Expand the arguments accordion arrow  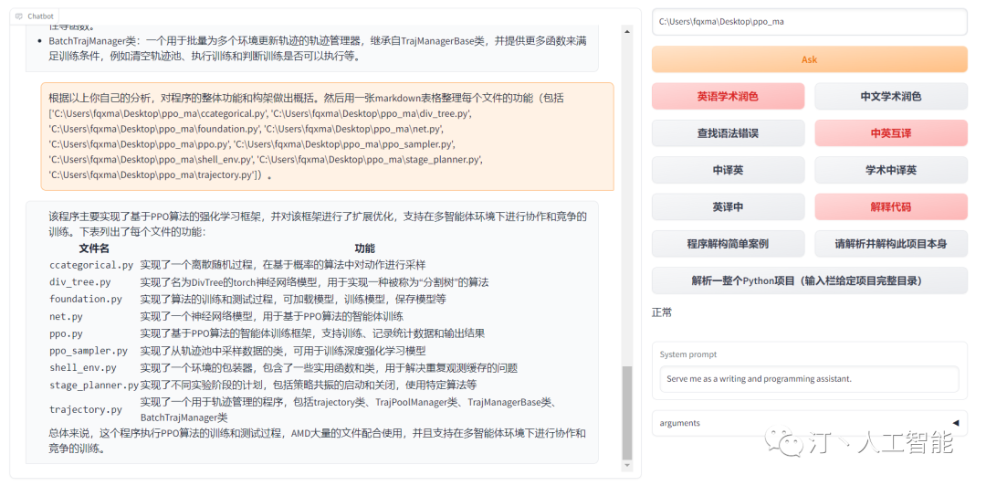point(955,423)
